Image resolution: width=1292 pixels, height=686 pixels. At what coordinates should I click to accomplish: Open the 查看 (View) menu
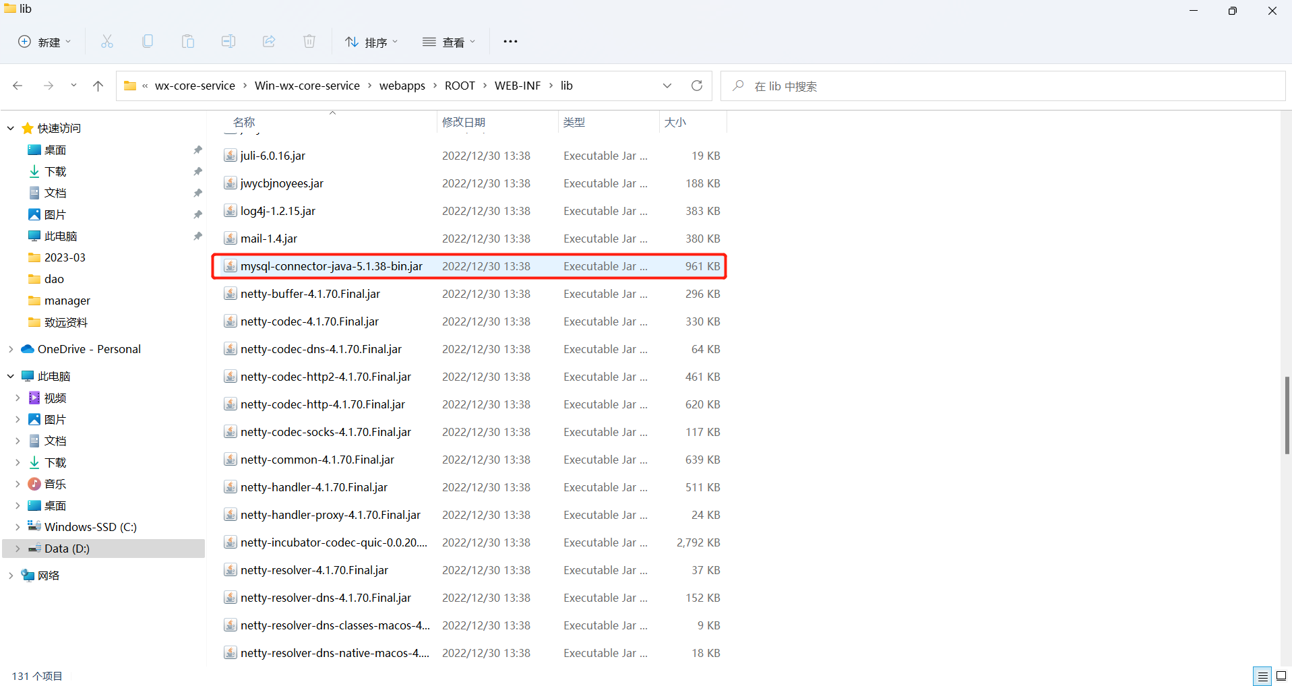click(x=449, y=42)
